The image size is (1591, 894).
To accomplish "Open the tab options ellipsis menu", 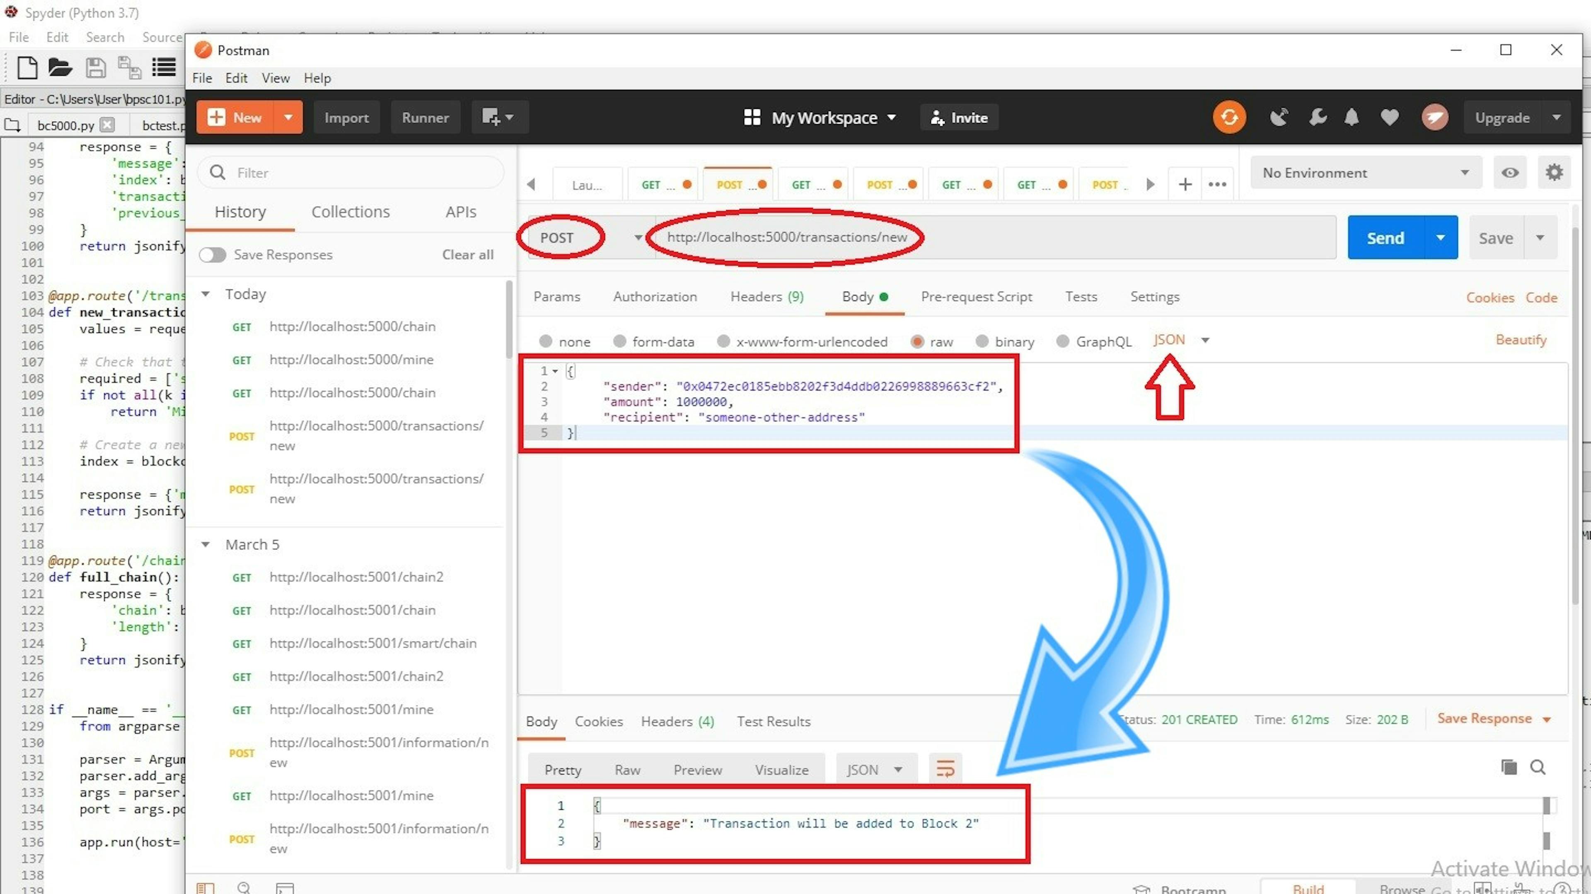I will (x=1217, y=185).
